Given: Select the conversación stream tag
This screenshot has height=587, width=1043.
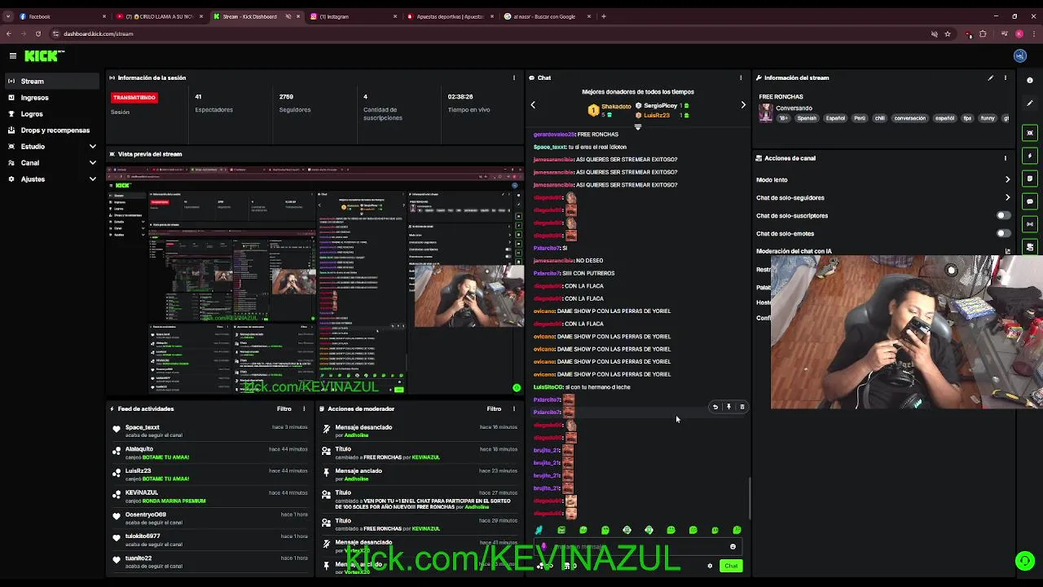Looking at the screenshot, I should click(909, 118).
